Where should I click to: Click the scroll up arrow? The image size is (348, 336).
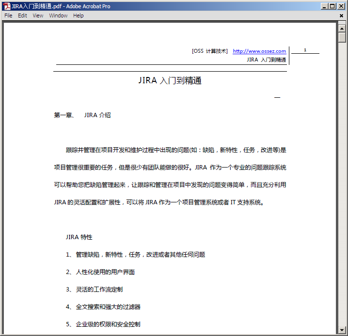point(342,29)
